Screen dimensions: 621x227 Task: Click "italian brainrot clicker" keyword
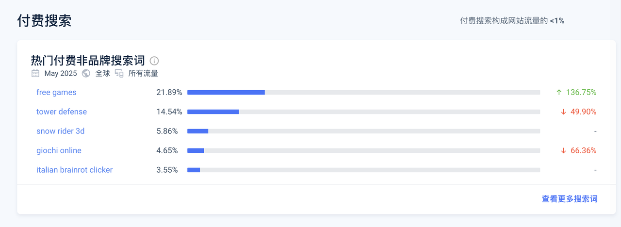click(74, 170)
